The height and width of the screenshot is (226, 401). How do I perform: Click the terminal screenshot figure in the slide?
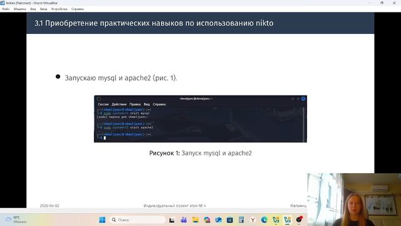(x=200, y=119)
